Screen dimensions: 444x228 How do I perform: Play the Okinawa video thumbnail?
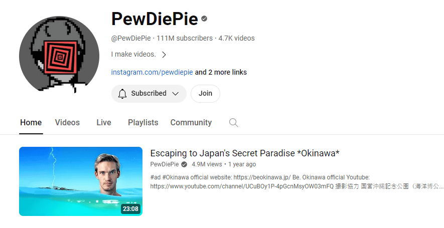coord(81,181)
